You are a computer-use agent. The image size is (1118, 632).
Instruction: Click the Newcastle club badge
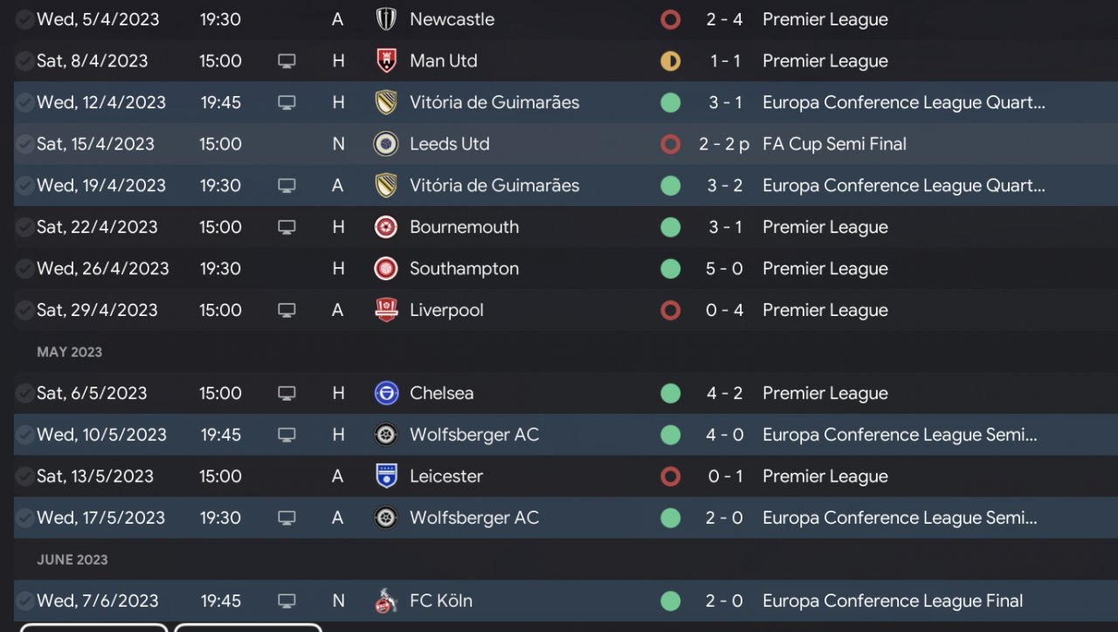pyautogui.click(x=386, y=19)
